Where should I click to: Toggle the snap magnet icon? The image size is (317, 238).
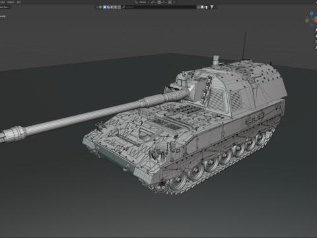tap(159, 2)
